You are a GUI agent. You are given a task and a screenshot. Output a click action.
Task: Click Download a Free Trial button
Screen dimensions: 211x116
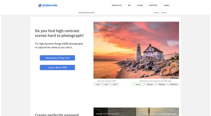pyautogui.click(x=57, y=58)
